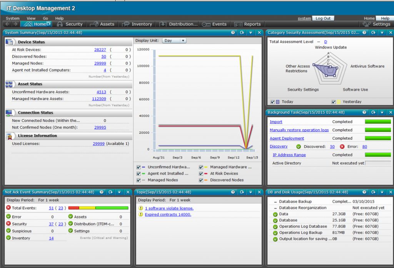This screenshot has width=394, height=268.
Task: Click the Connection Status section icon
Action: pos(9,113)
